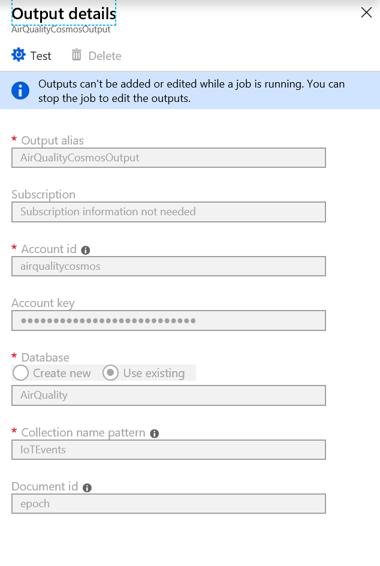
Task: Click the Account id info icon
Action: [86, 250]
